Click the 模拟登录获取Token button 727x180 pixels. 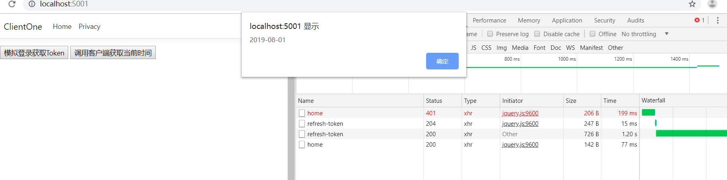point(34,53)
